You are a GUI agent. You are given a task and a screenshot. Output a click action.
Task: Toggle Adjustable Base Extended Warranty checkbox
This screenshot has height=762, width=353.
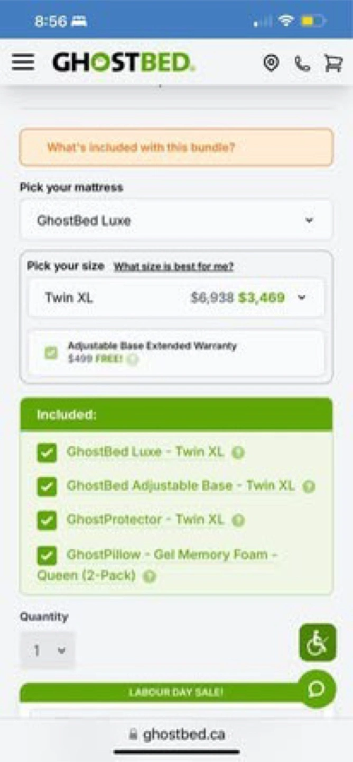point(51,352)
